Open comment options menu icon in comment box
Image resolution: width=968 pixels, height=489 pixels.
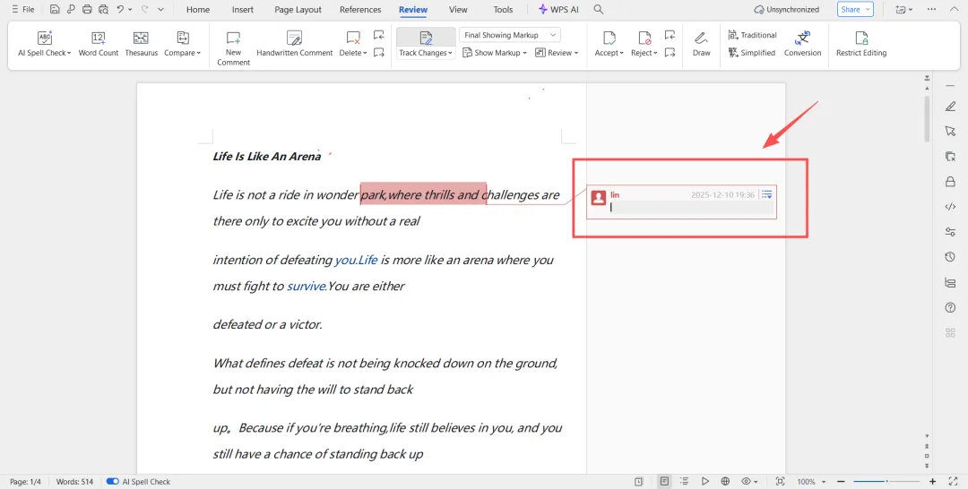(766, 194)
